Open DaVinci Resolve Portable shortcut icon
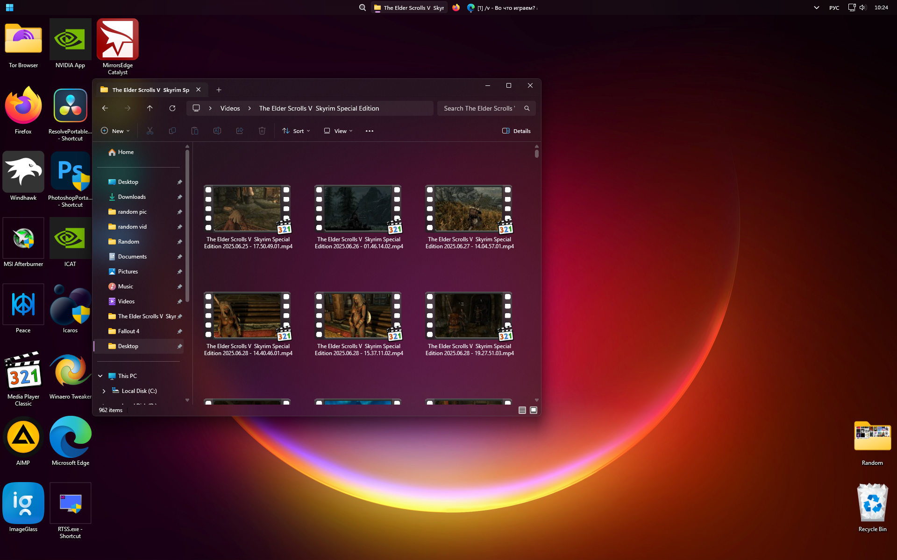The height and width of the screenshot is (560, 897). 71,106
